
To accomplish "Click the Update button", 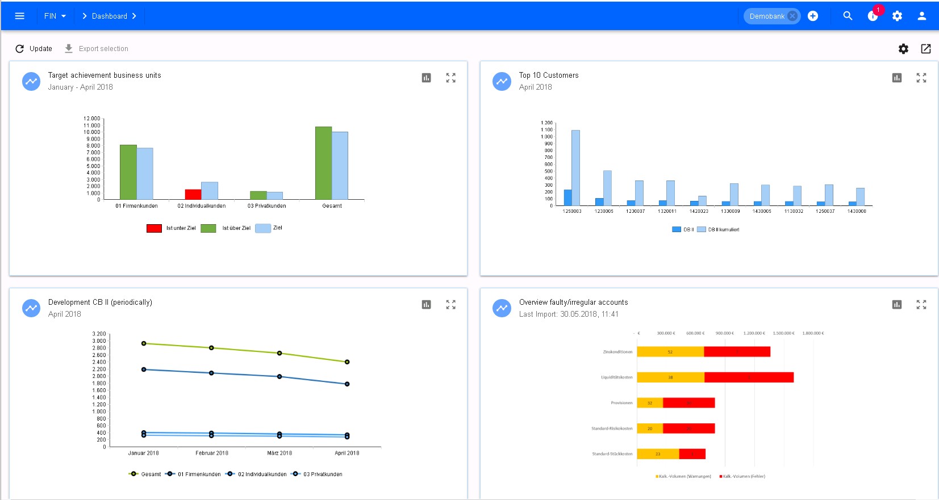I will [34, 49].
